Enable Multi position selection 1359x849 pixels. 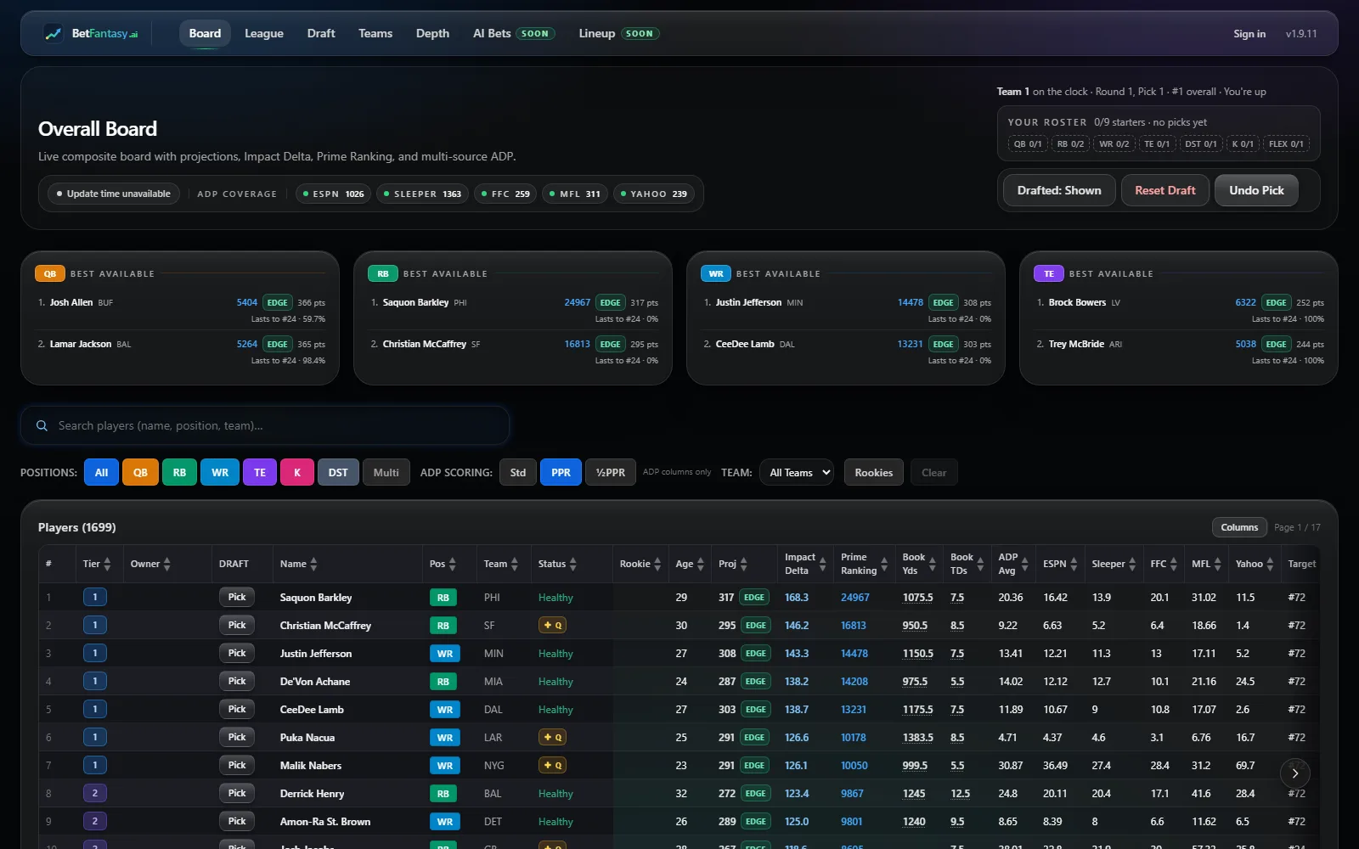click(386, 473)
